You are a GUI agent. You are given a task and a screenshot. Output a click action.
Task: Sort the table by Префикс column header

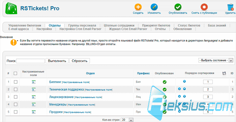pos(143,73)
